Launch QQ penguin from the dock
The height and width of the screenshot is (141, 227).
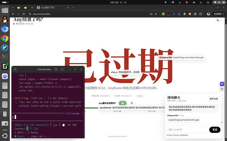coord(5,20)
